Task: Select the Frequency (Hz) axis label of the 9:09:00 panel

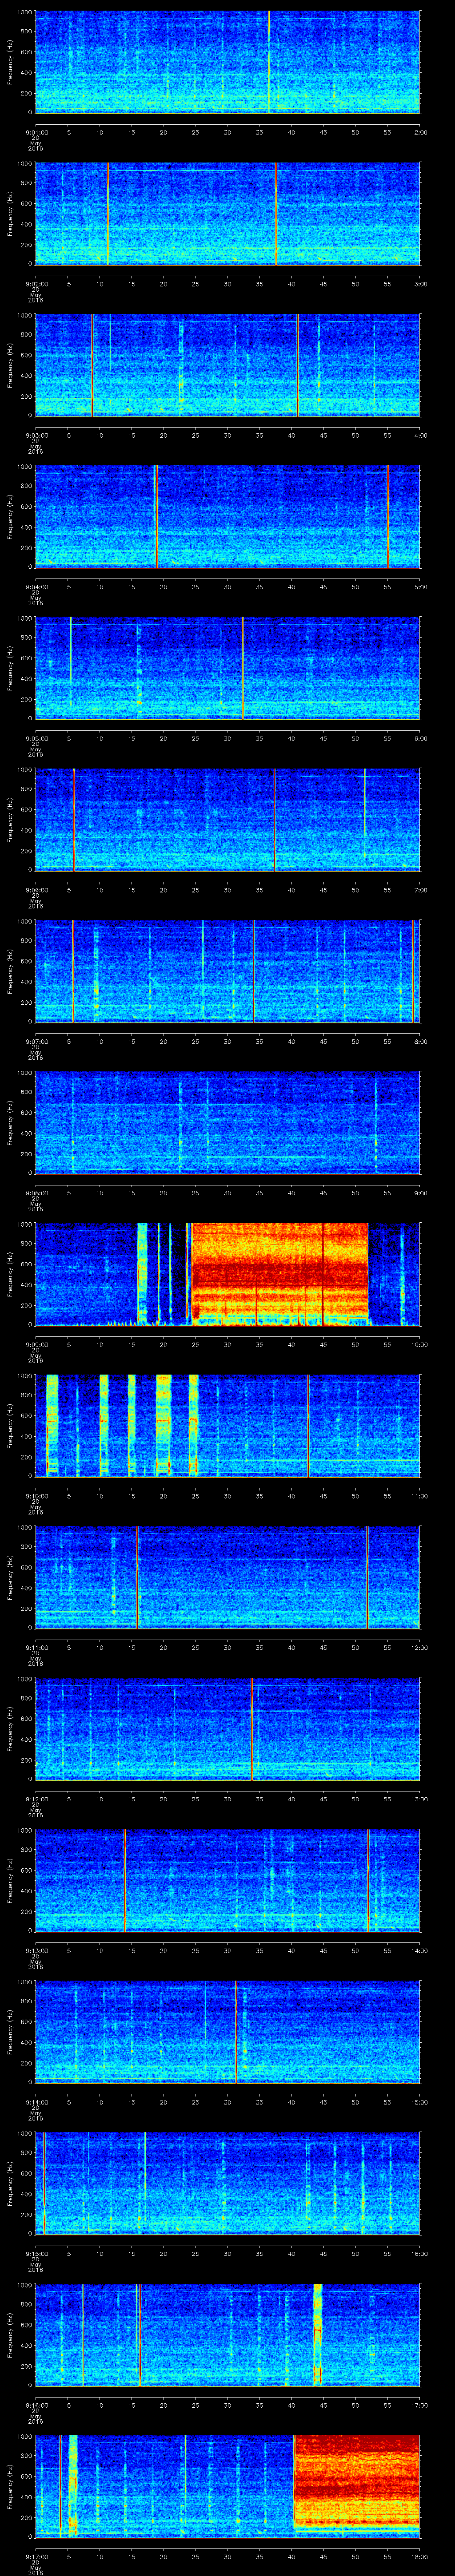Action: [10, 1274]
